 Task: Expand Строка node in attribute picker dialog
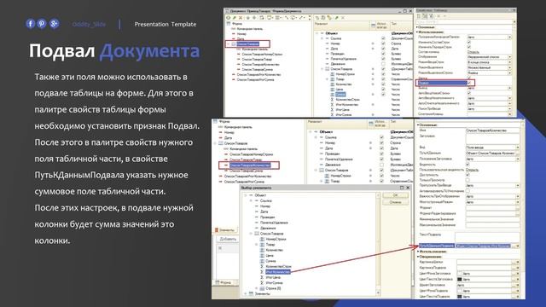(257, 288)
